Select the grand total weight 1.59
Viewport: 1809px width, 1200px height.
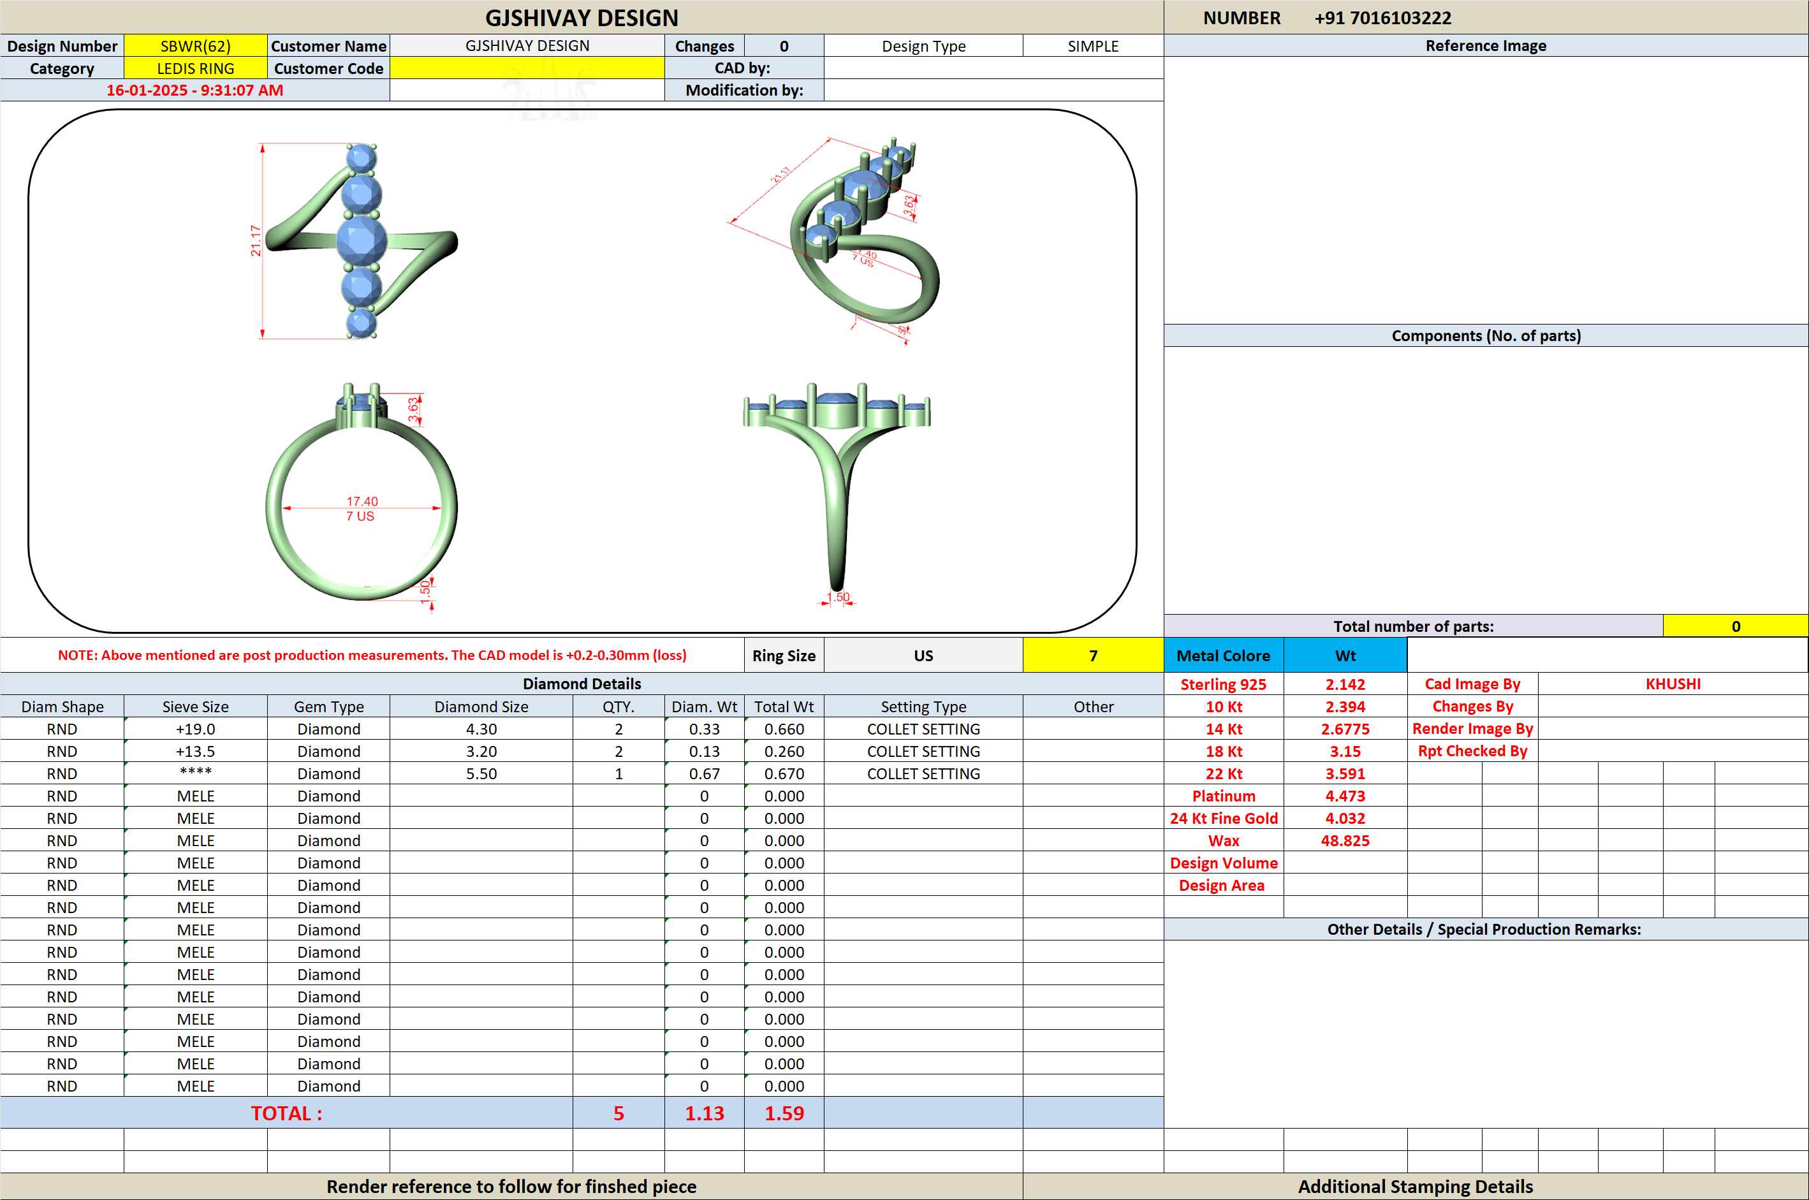point(784,1113)
